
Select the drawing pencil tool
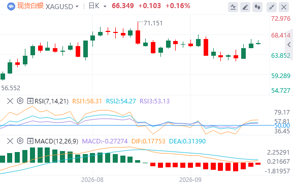tap(245, 7)
